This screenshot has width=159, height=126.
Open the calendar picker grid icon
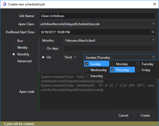tap(153, 32)
